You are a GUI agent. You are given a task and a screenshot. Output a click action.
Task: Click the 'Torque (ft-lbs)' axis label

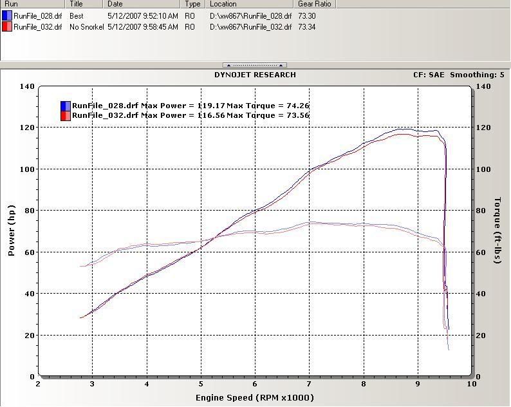click(x=497, y=231)
